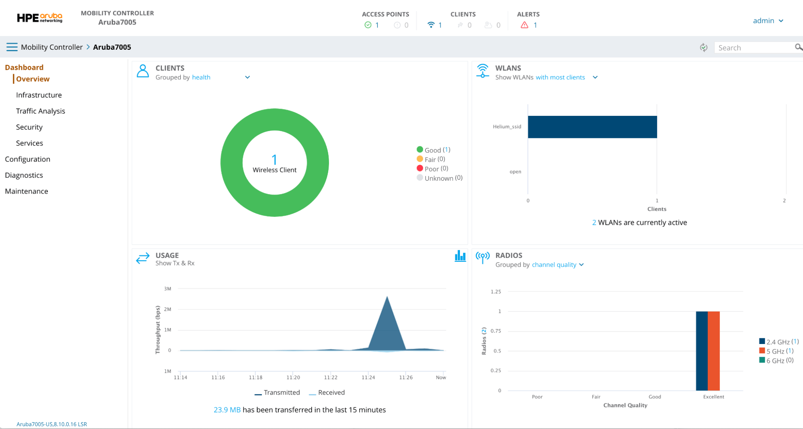Click the 2.4 GHz color swatch in legend

pos(762,342)
